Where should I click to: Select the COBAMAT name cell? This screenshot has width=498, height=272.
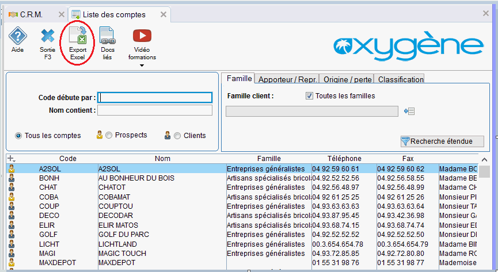[114, 197]
